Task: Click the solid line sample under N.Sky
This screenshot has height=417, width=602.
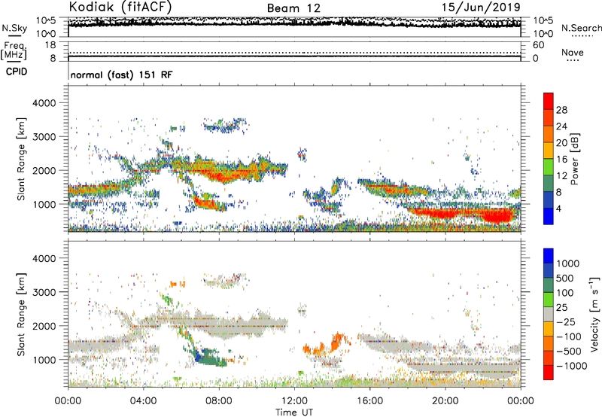Action: 14,35
